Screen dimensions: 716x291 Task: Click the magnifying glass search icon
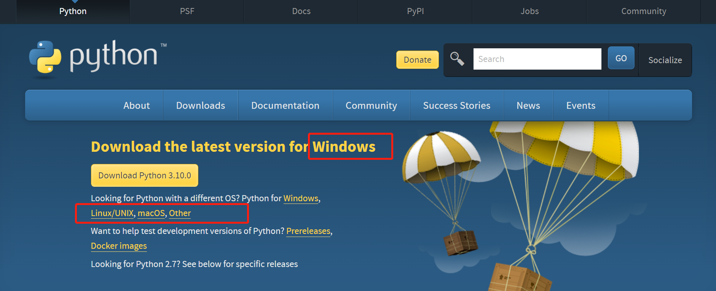click(457, 59)
